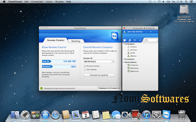Click the Connect to partner button

(99, 75)
